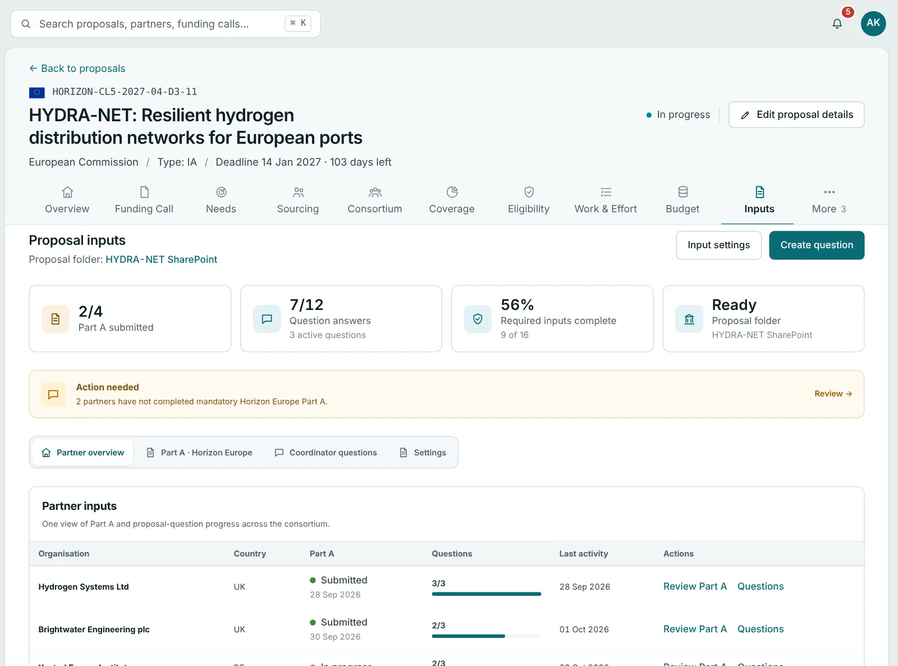The height and width of the screenshot is (666, 898).
Task: Click the In progress status indicator
Action: (678, 115)
